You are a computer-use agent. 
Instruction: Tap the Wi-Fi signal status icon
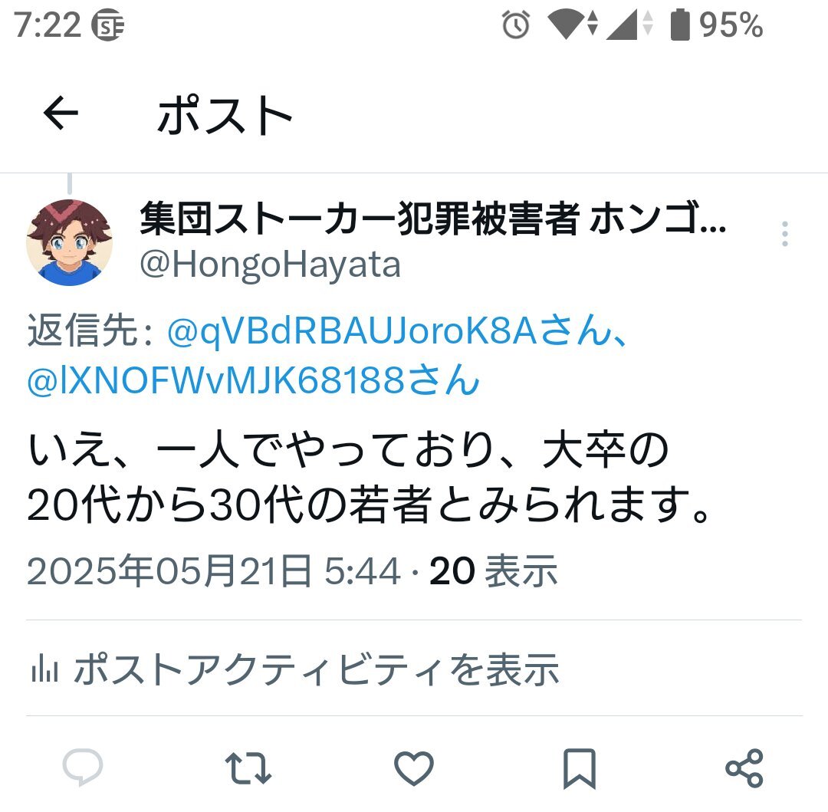[573, 25]
